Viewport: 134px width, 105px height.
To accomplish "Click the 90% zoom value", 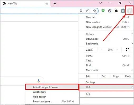I will click(x=110, y=50).
